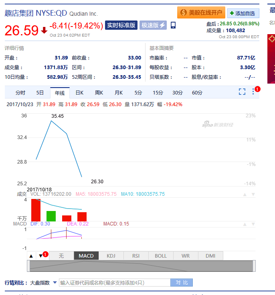This screenshot has width=275, height=295.
Task: Select 无 indicator option
Action: (61, 256)
